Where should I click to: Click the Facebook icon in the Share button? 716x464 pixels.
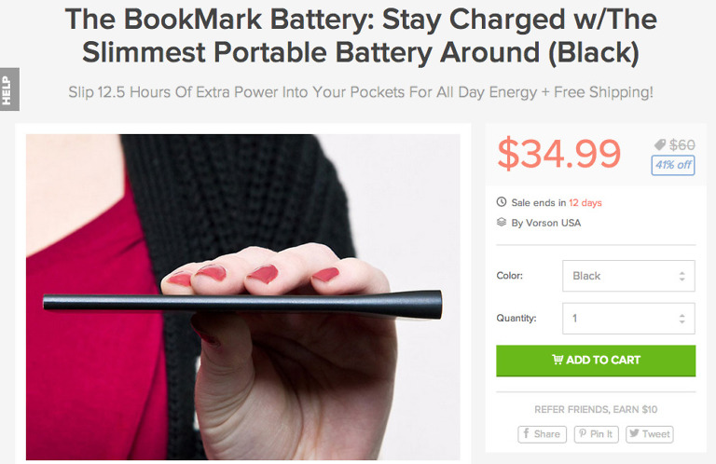(x=526, y=433)
